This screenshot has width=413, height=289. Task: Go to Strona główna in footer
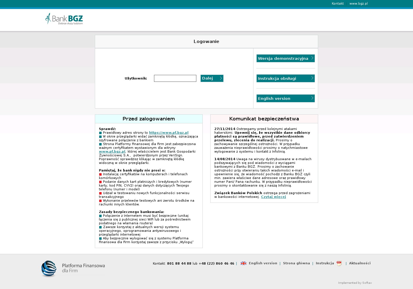[296, 263]
